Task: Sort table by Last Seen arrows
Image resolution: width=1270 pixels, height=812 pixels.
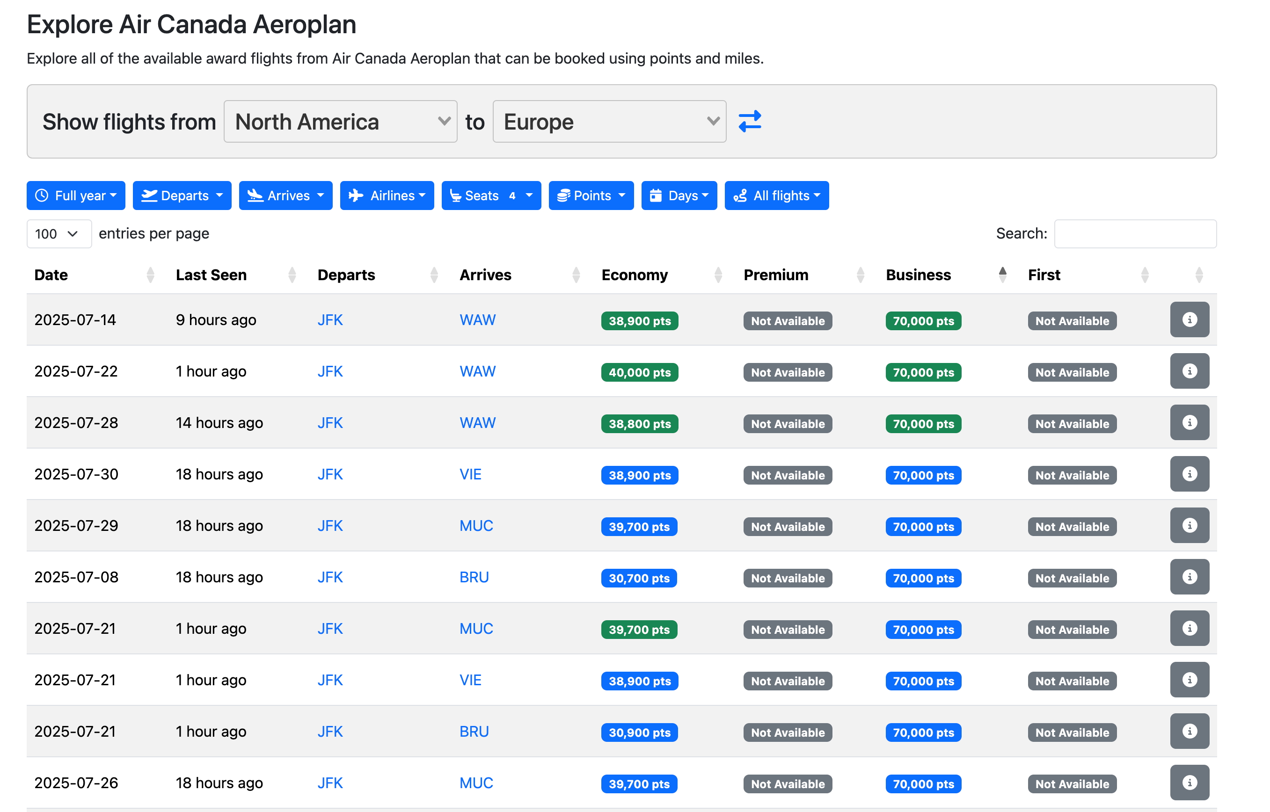Action: click(292, 275)
